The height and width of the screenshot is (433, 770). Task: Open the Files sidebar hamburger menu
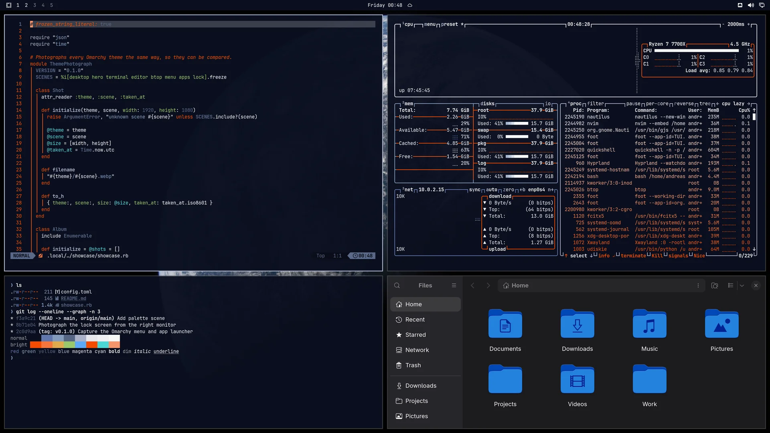pyautogui.click(x=454, y=285)
